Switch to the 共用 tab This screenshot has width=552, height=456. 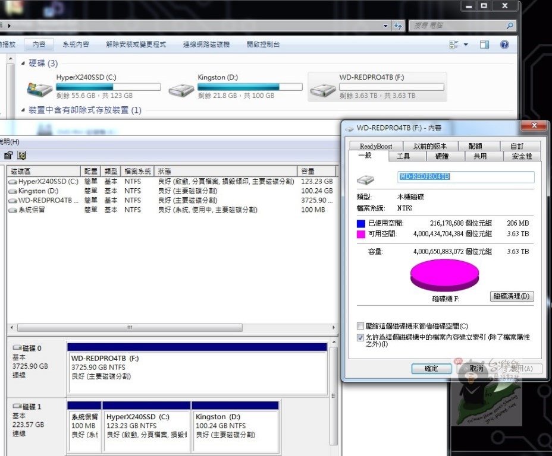[484, 156]
